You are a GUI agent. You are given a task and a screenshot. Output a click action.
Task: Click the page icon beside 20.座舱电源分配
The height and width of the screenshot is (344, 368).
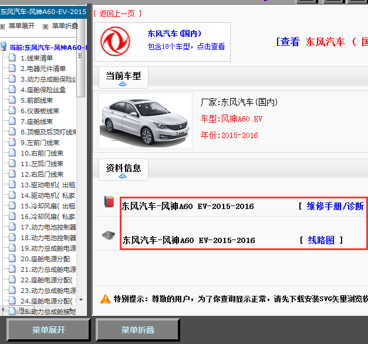click(12, 258)
